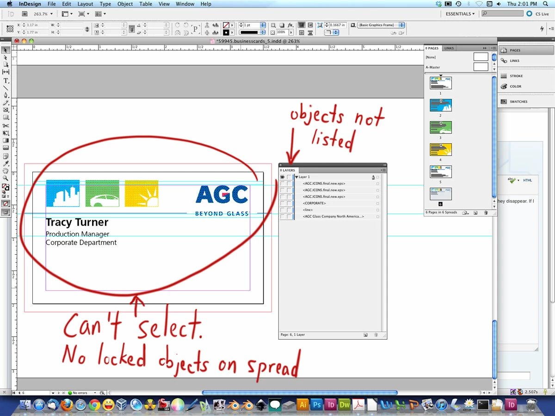Open the Window menu
555x416 pixels.
click(x=185, y=4)
